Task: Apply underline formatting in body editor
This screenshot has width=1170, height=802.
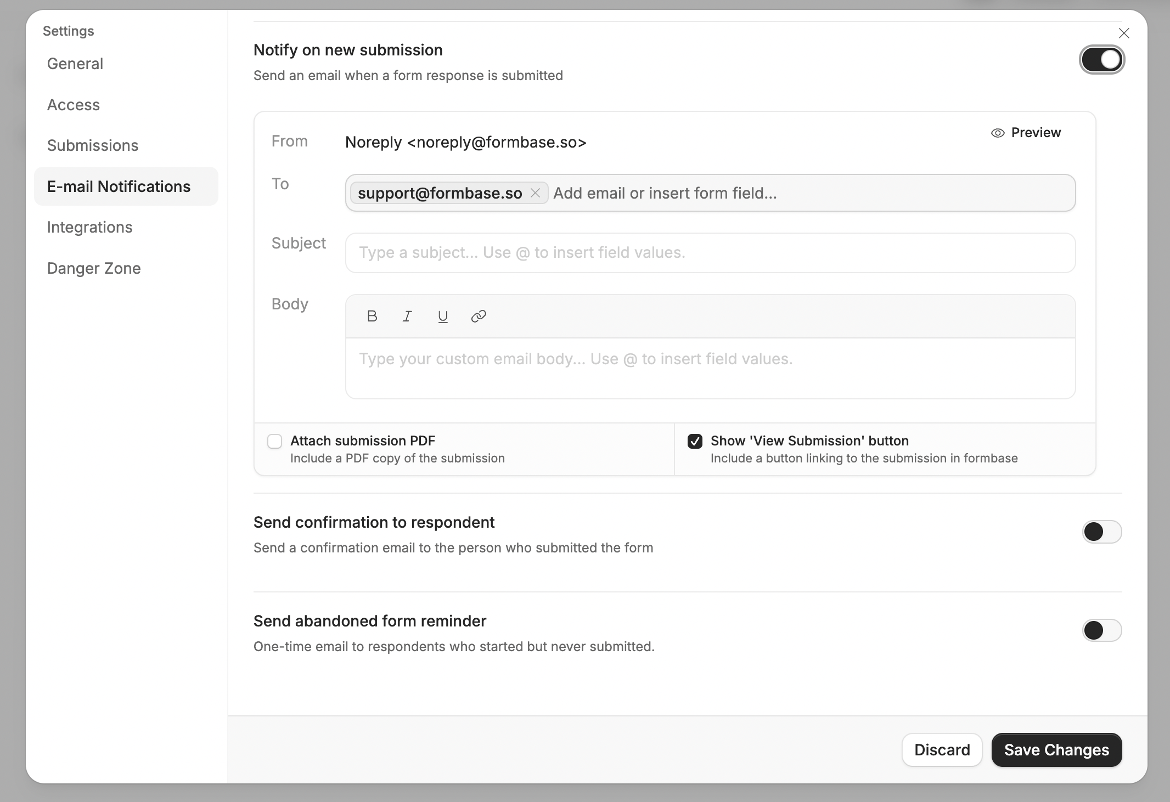Action: (x=443, y=316)
